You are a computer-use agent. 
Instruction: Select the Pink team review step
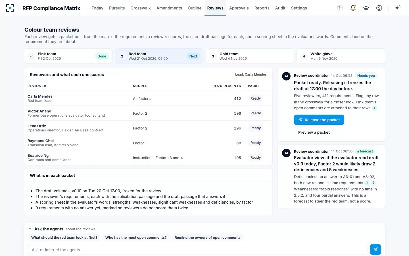68,56
